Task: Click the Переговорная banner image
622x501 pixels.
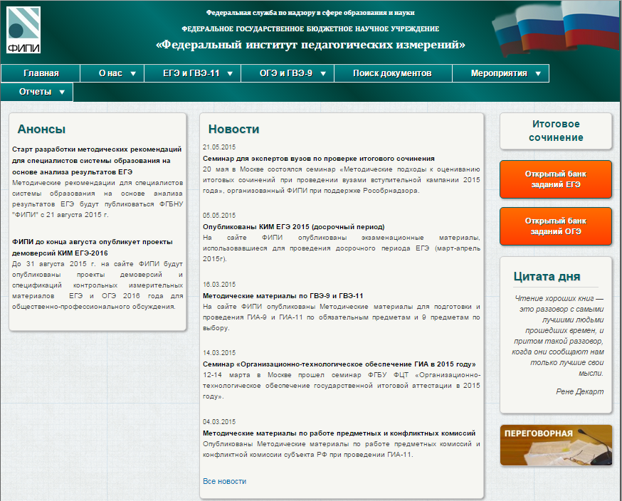Action: pos(556,445)
